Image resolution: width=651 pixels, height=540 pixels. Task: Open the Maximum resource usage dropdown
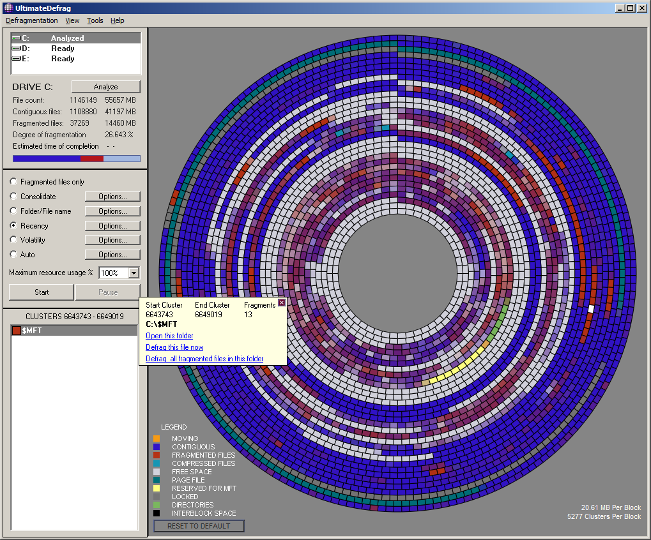(x=134, y=273)
